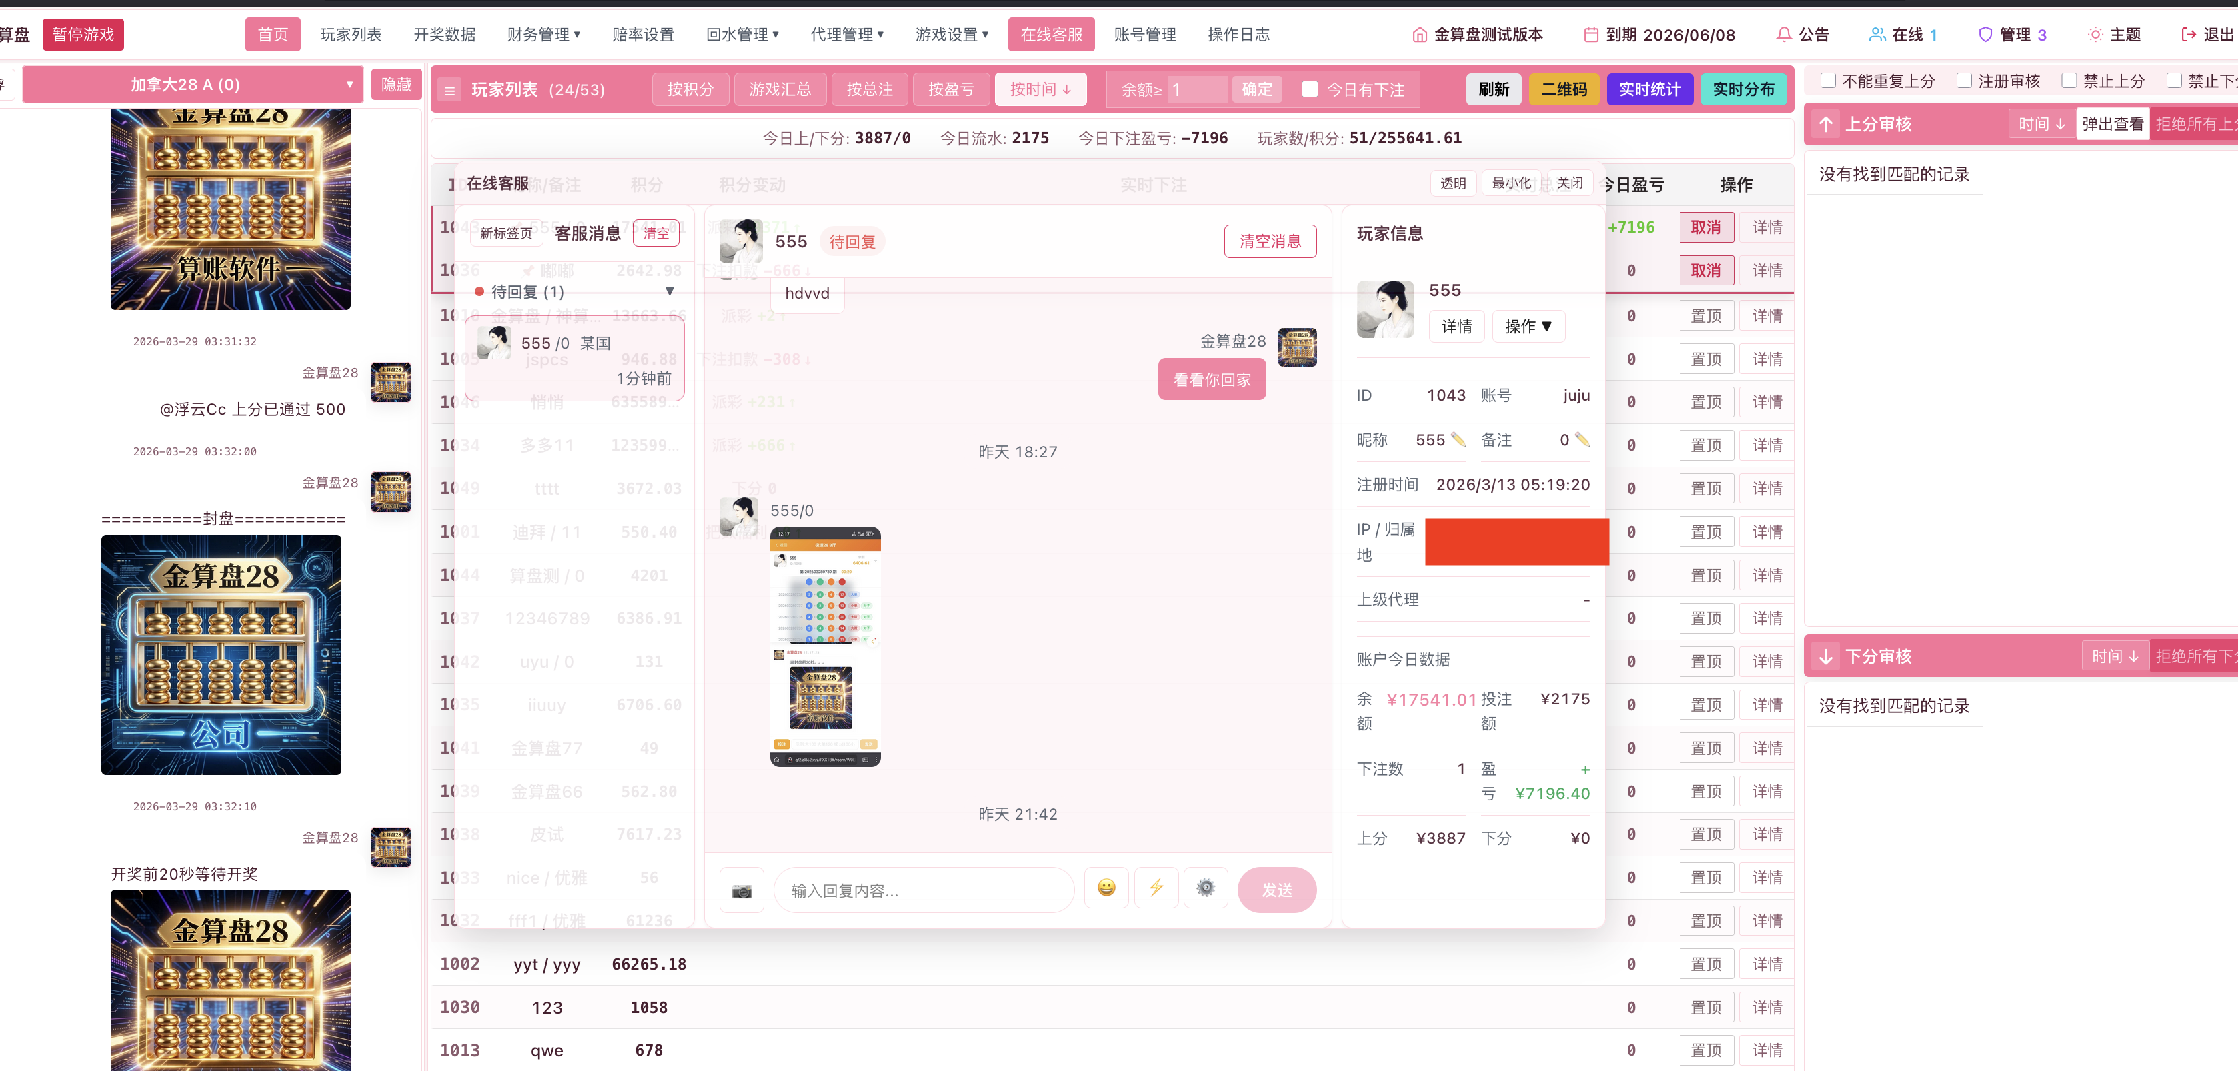
Task: Sort player list 按时间
Action: (x=1041, y=89)
